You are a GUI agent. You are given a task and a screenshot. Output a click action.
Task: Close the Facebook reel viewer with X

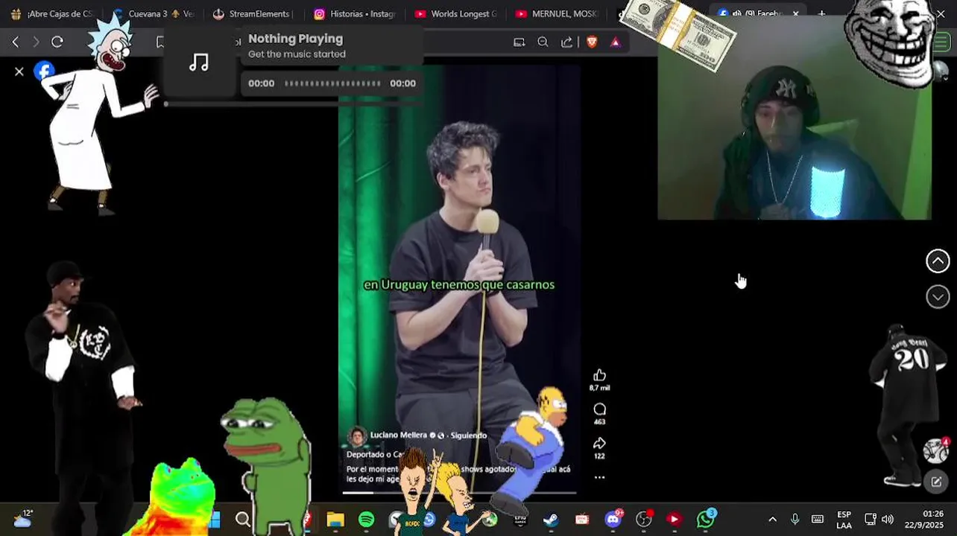(x=19, y=71)
